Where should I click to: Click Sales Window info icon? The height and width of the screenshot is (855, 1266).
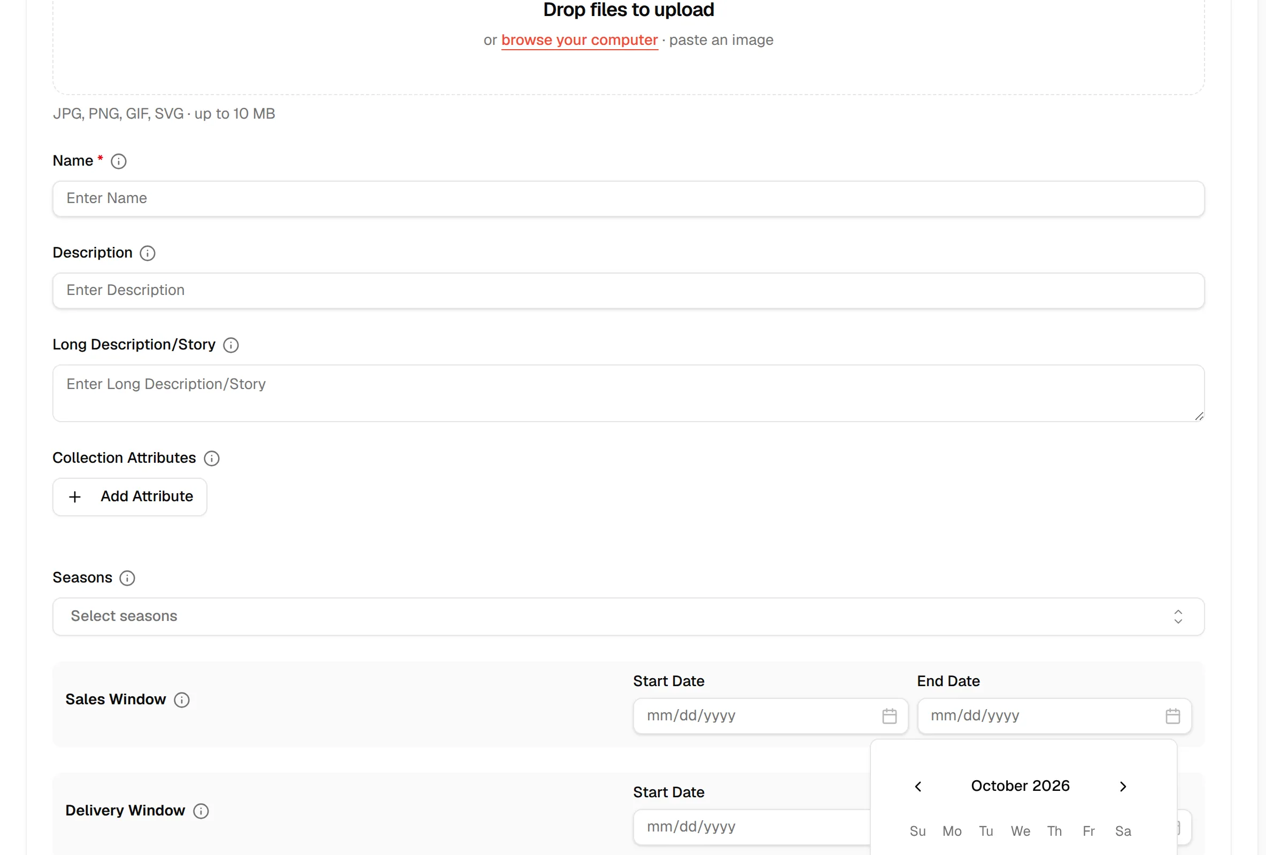coord(181,701)
